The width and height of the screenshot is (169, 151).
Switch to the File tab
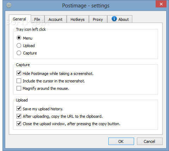(38, 19)
